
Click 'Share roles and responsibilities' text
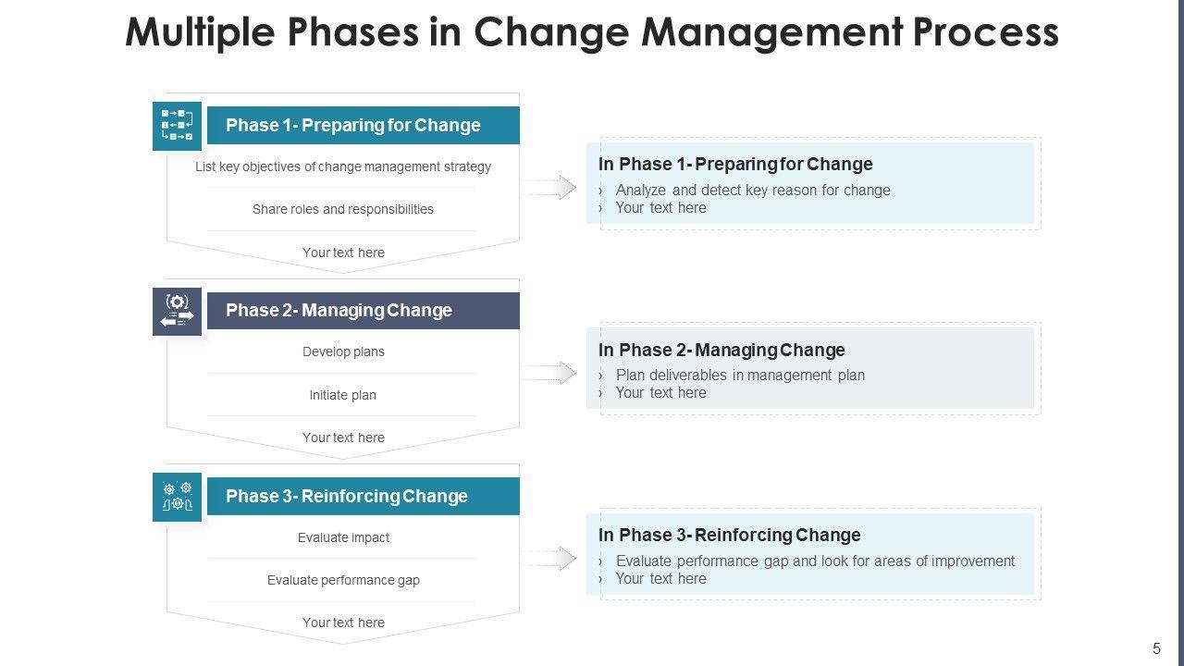pos(343,210)
